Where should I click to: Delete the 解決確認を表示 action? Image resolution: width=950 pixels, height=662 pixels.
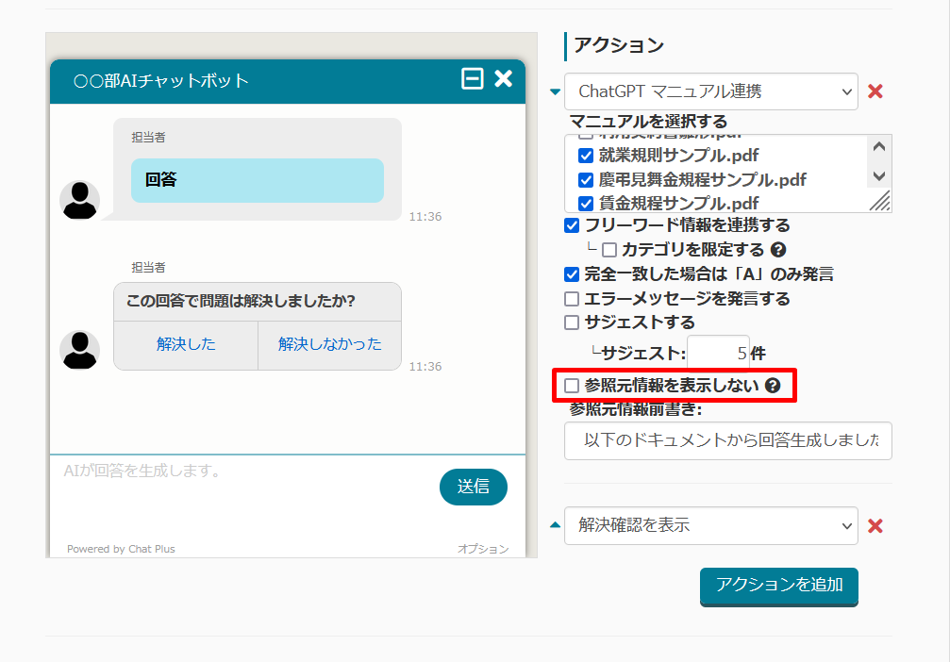[875, 526]
